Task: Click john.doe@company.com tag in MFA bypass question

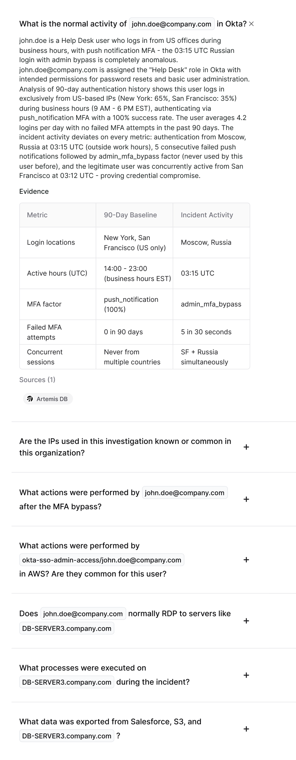Action: pyautogui.click(x=185, y=493)
